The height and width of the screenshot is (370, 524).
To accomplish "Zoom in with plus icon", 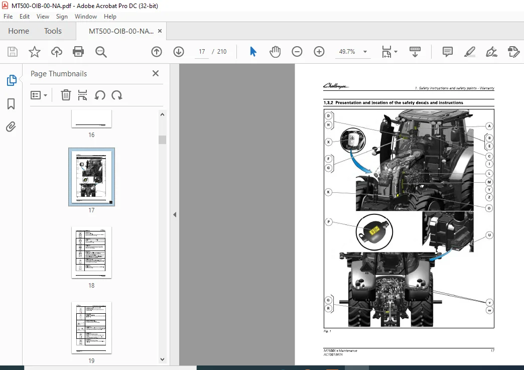I will (319, 52).
